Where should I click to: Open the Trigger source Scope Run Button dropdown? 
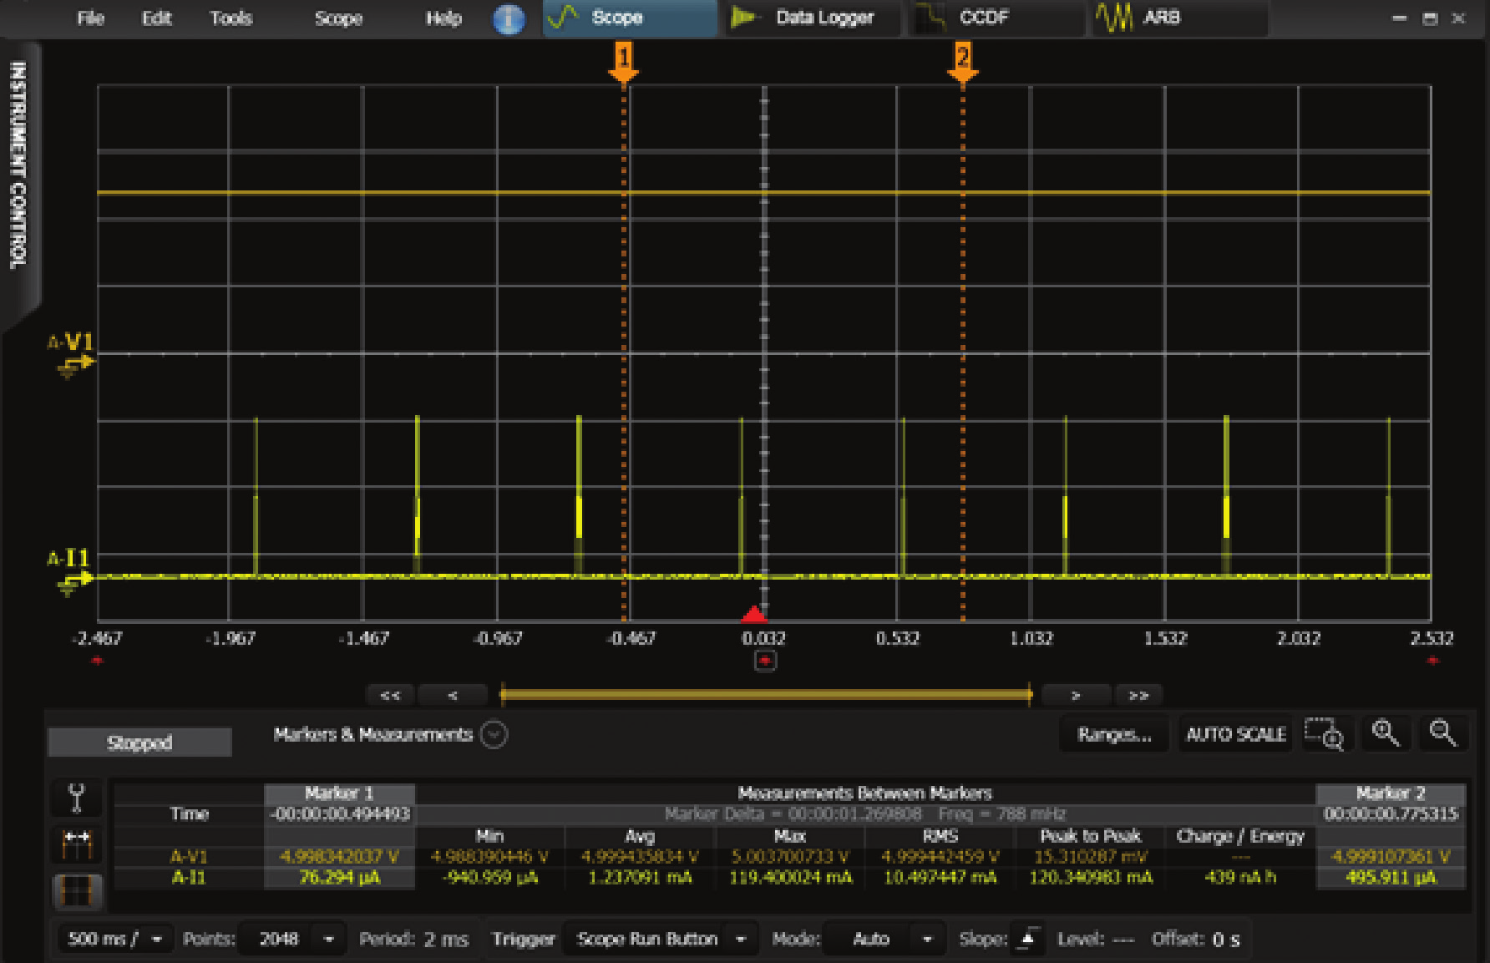(661, 939)
